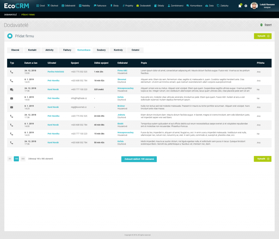
Task: Click the Excel Export link
Action: coord(266,25)
